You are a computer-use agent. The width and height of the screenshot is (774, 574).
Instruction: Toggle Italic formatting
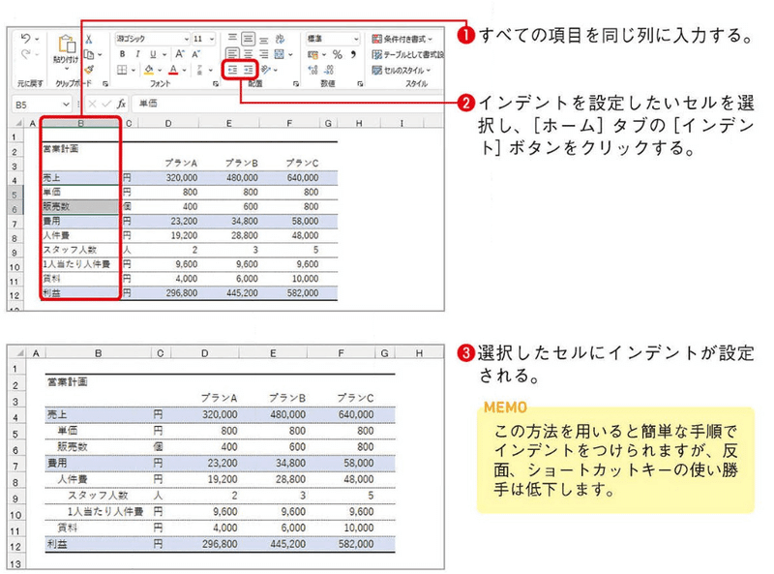[x=137, y=54]
